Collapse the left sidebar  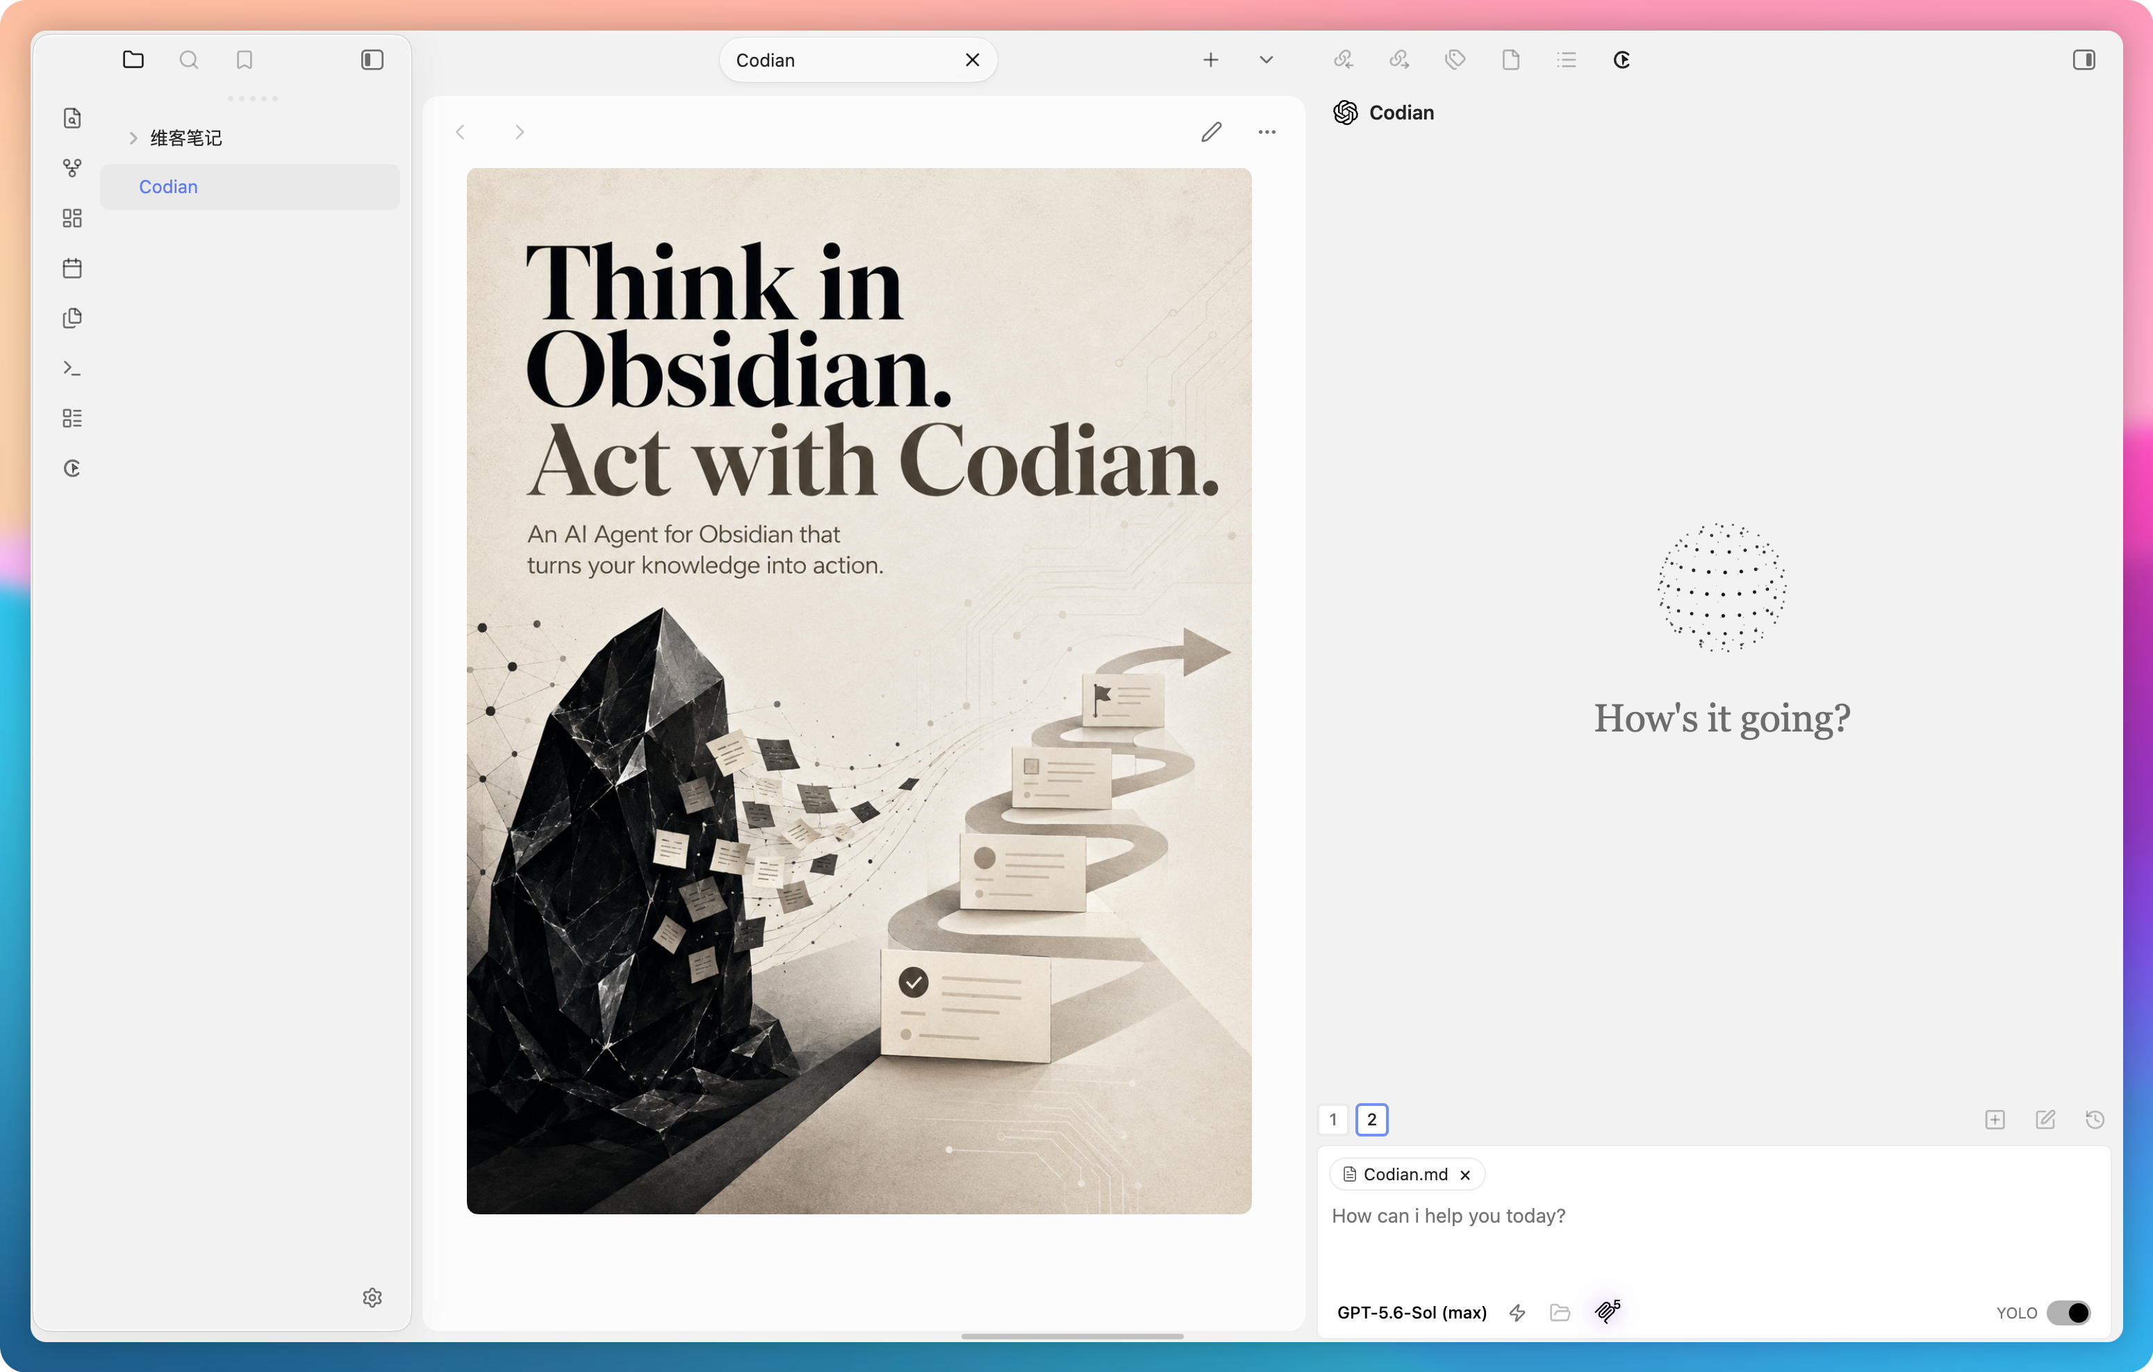pyautogui.click(x=372, y=60)
